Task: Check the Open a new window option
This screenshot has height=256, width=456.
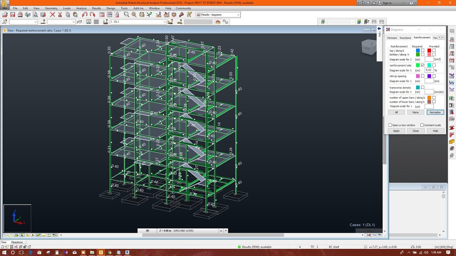Action: tap(390, 125)
